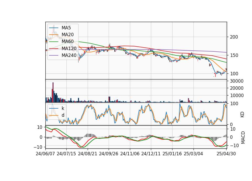252x181 pixels.
Task: Click the MA240 legend label
Action: (69, 55)
